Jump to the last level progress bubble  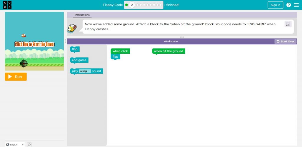(161, 5)
